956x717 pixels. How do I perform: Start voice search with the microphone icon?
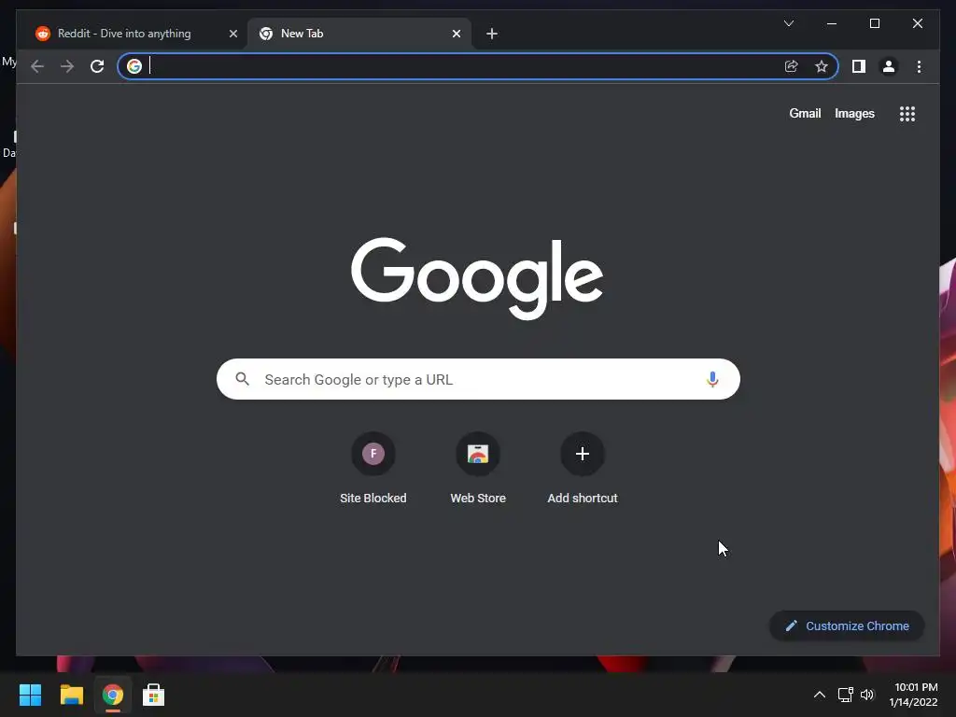click(711, 379)
